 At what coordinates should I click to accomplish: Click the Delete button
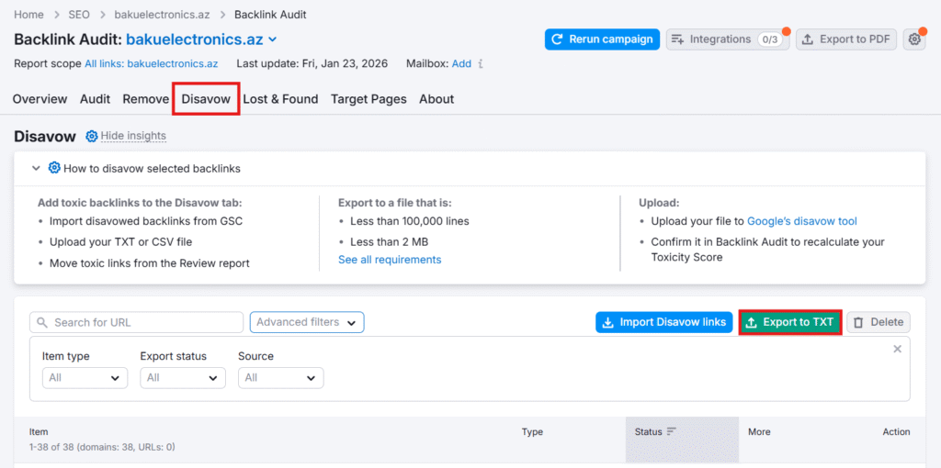point(878,322)
